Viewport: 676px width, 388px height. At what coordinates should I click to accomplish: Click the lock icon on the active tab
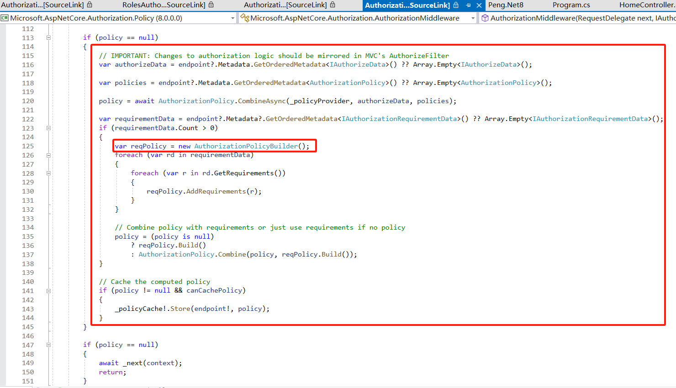pos(456,5)
